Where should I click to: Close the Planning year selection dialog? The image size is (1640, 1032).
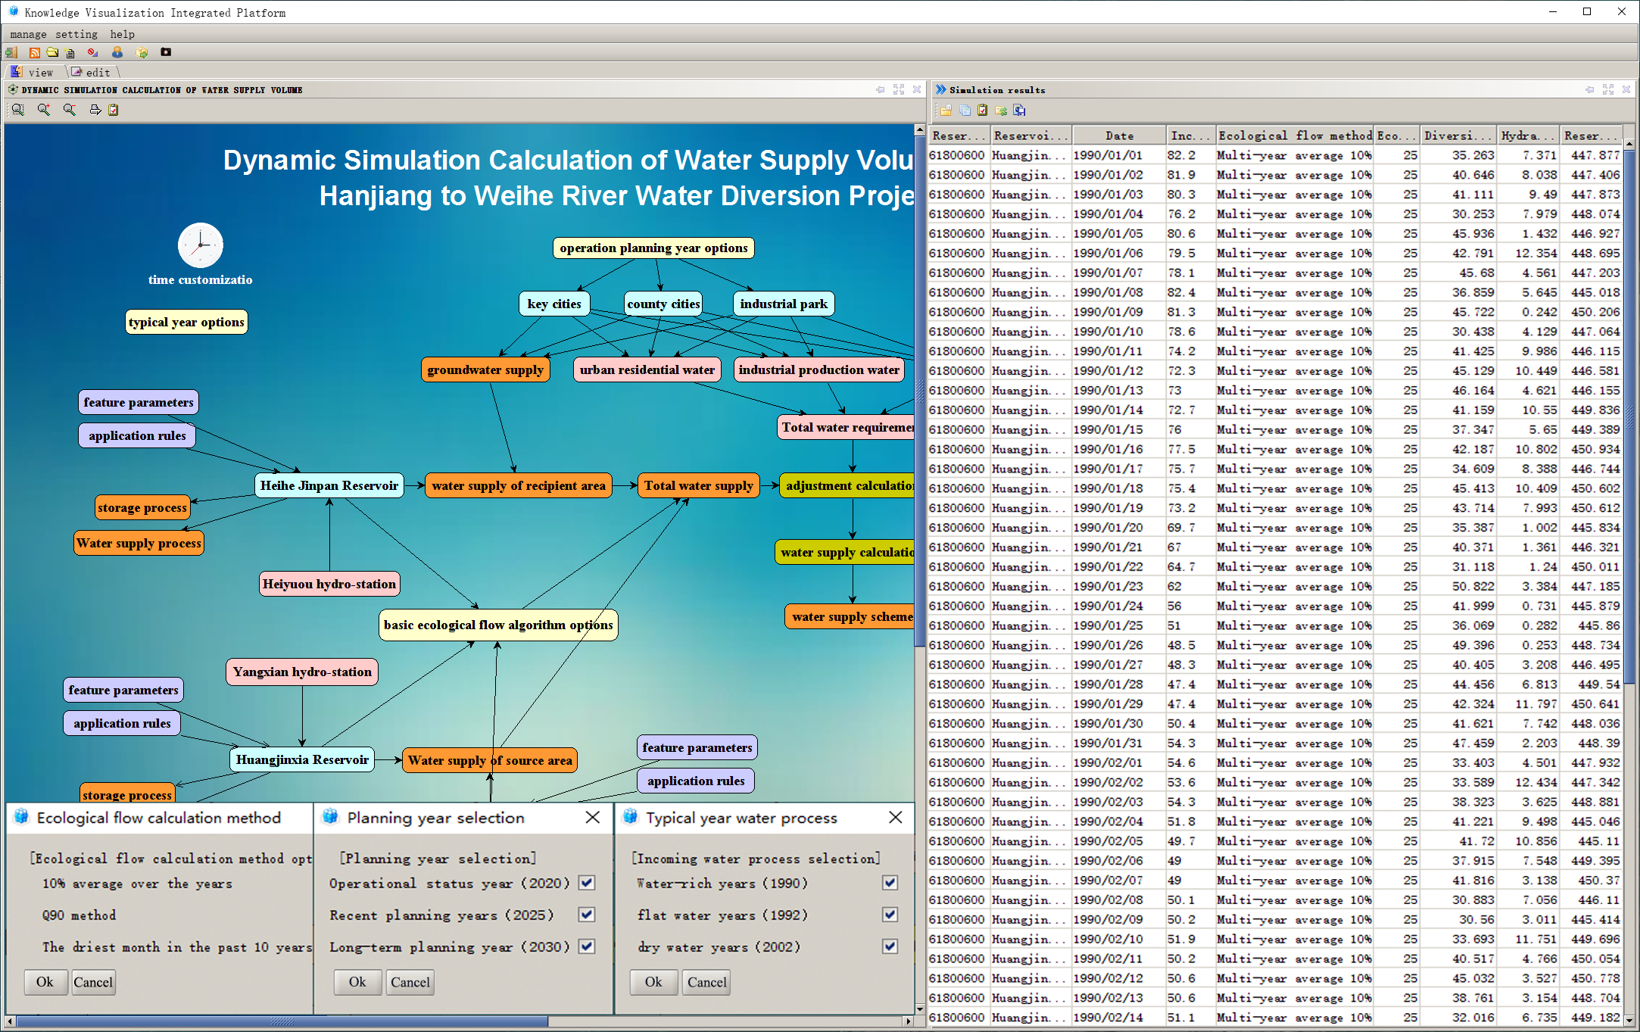[593, 818]
